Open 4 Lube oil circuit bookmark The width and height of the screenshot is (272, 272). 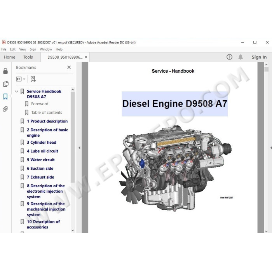click(42, 151)
